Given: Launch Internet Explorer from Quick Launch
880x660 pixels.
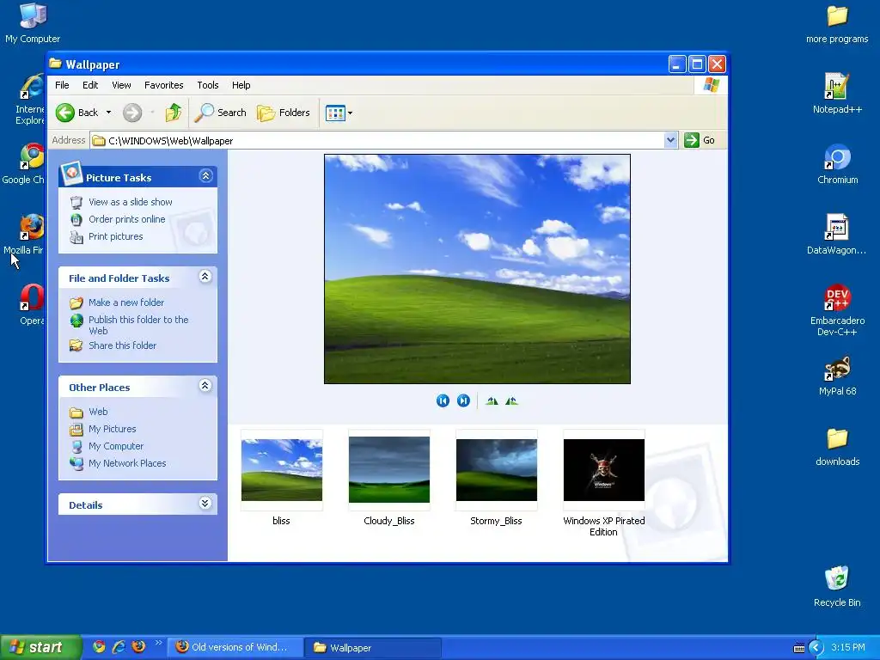Looking at the screenshot, I should click(x=119, y=647).
